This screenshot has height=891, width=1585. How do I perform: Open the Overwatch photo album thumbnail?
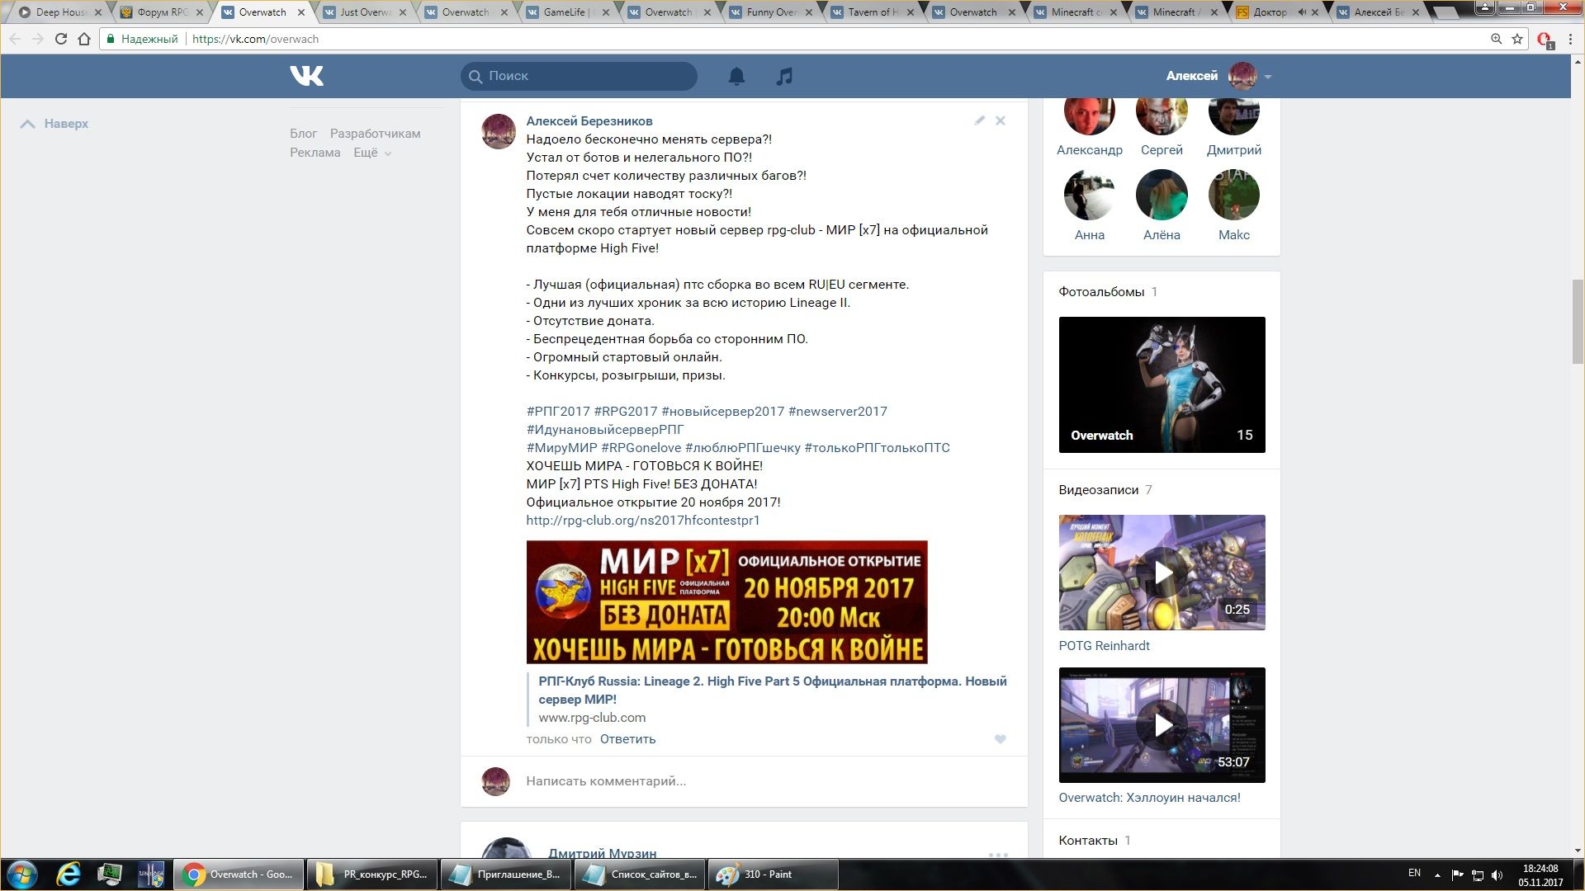click(x=1162, y=384)
